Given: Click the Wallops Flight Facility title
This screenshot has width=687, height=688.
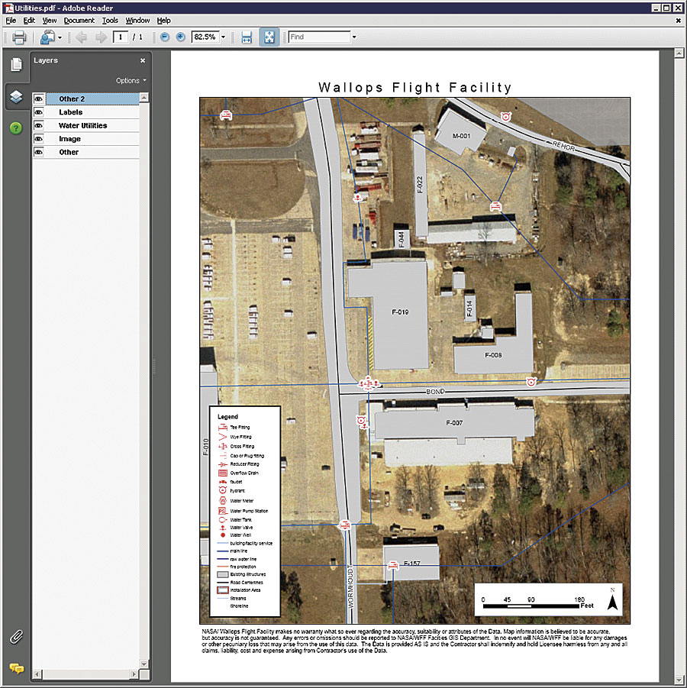Looking at the screenshot, I should 415,87.
